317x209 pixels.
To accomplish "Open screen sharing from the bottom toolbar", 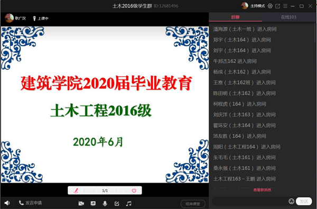I will click(x=93, y=203).
